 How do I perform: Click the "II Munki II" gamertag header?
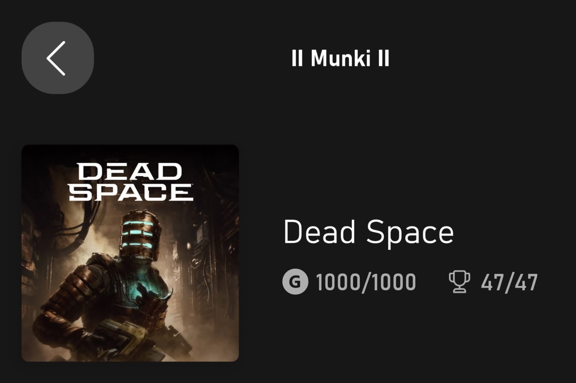340,58
